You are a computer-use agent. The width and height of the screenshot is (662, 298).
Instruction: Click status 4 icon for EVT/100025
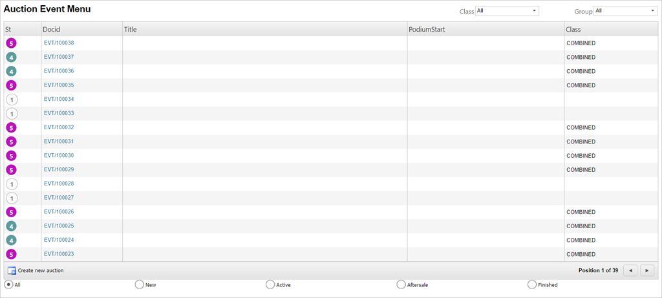[11, 226]
